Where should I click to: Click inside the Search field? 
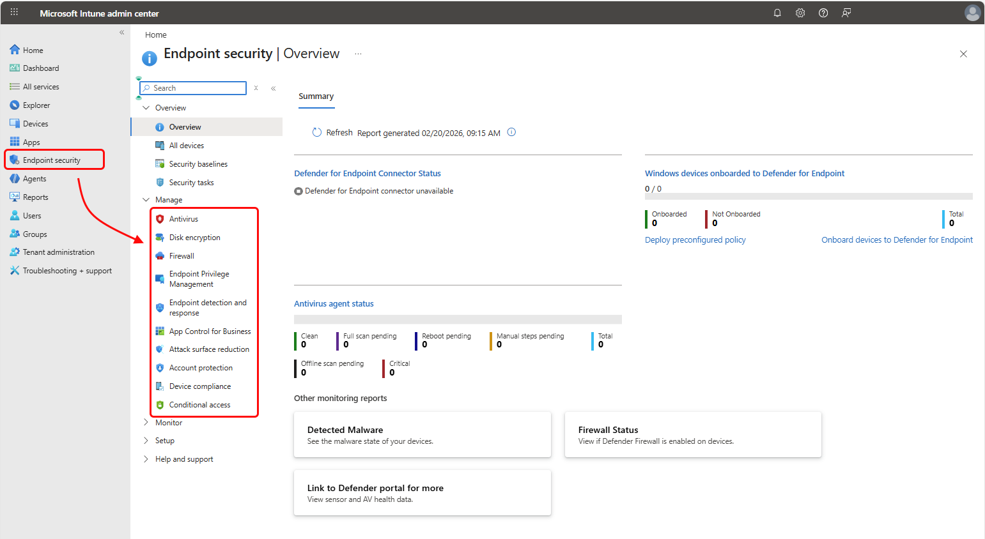192,87
